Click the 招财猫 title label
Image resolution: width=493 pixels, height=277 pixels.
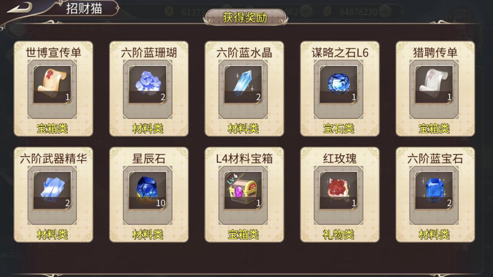[x=84, y=8]
